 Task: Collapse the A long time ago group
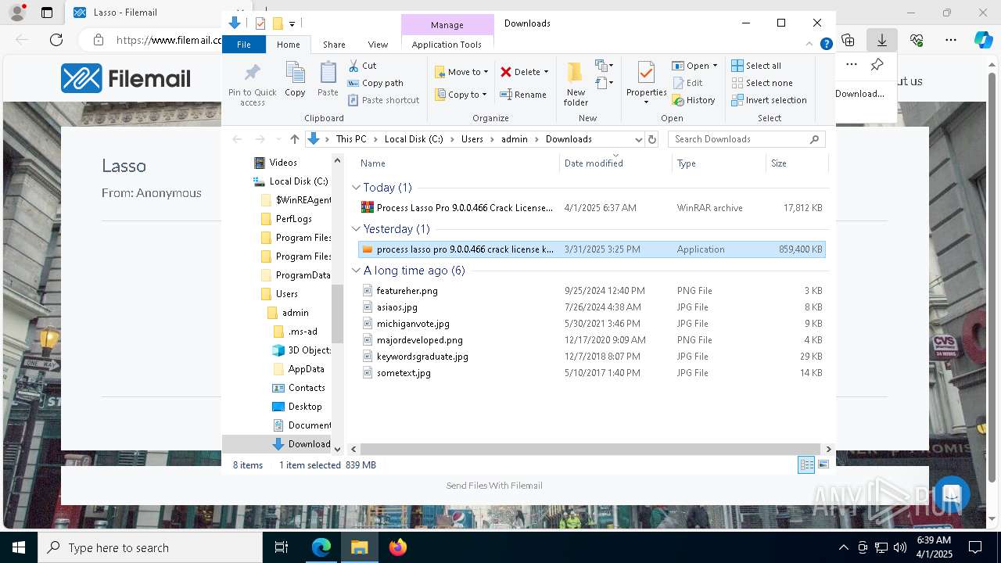point(356,271)
